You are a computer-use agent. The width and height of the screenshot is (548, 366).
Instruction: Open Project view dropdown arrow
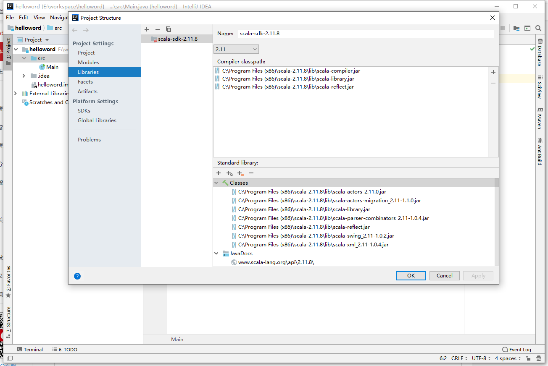47,40
